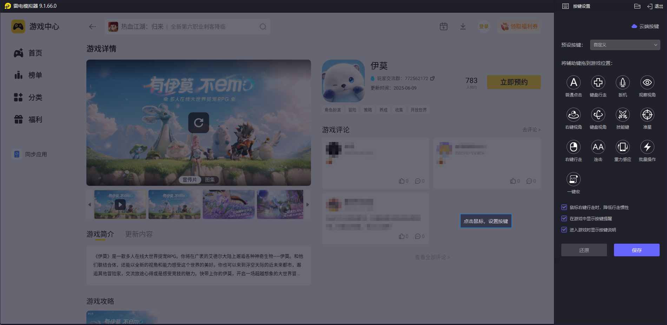Uncheck 鼠标右键行走时，降低行走惯性
Image resolution: width=667 pixels, height=325 pixels.
(x=564, y=207)
